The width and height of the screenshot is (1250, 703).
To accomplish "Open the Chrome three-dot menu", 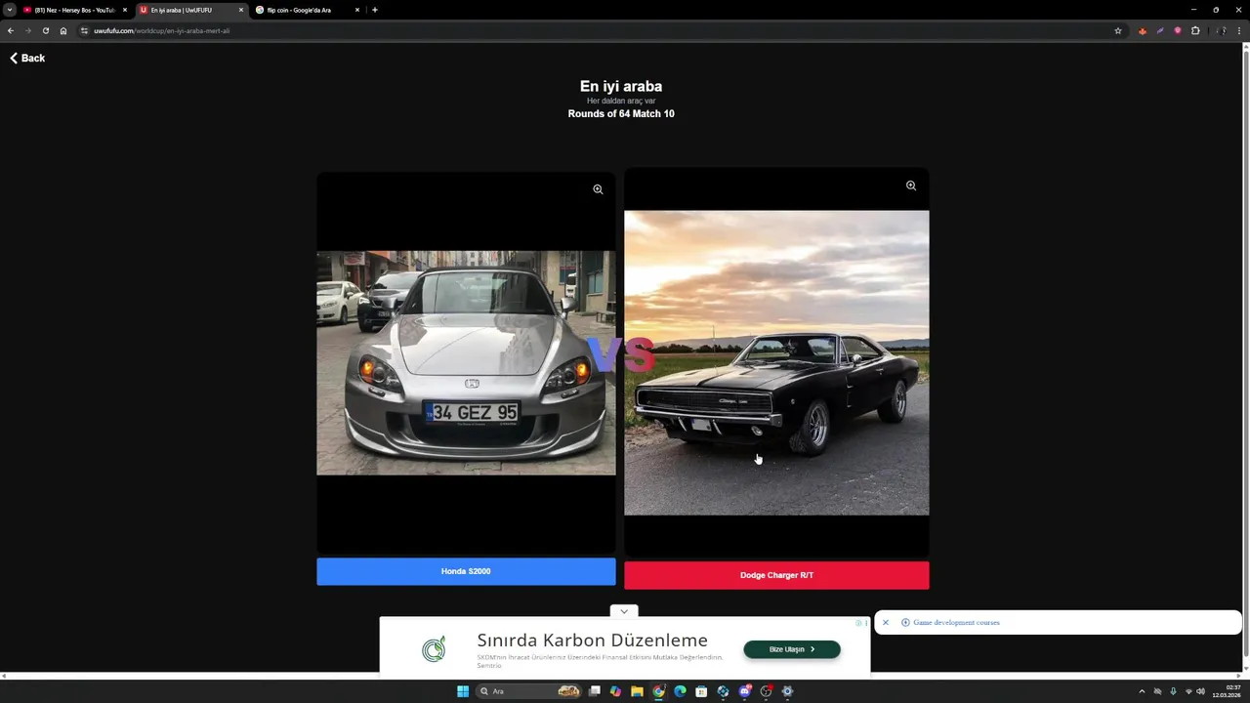I will click(x=1239, y=30).
